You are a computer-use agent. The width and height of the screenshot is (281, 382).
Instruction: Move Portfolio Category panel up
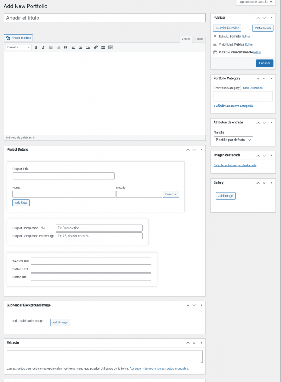click(x=258, y=79)
